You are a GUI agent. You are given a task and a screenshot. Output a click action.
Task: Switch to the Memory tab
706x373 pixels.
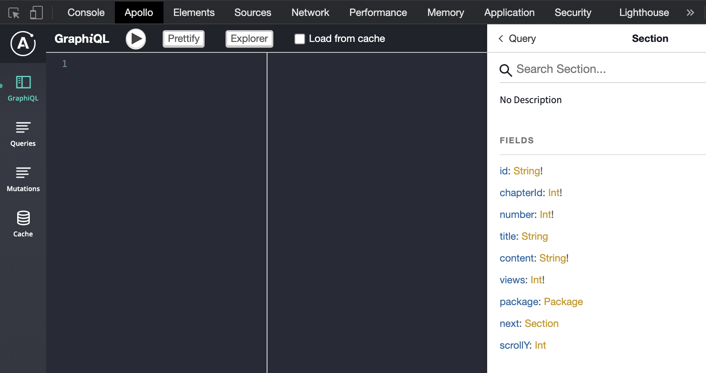click(x=446, y=13)
